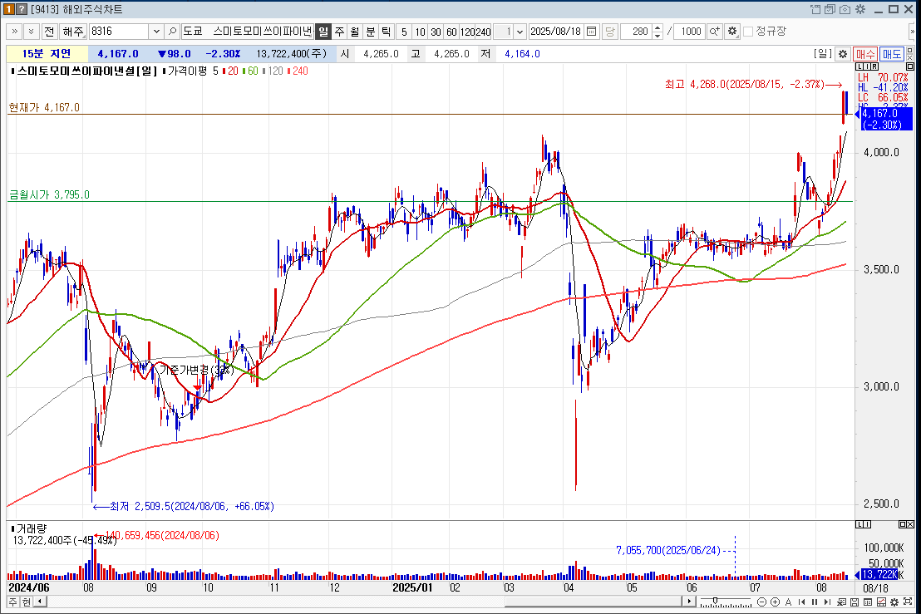Click the screenshot camera icon in title bar
Viewport: 921px width, 614px height.
845,9
